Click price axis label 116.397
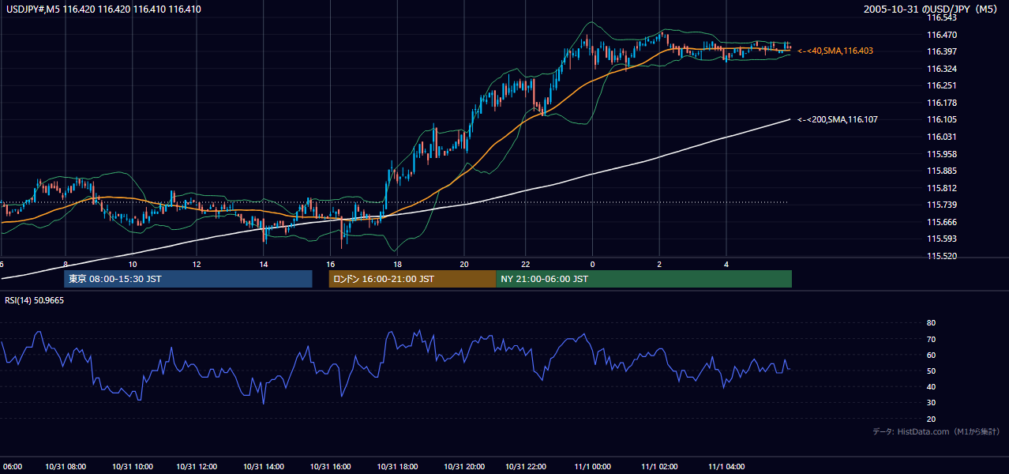 point(942,51)
